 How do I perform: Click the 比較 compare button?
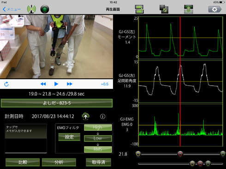tap(23, 162)
